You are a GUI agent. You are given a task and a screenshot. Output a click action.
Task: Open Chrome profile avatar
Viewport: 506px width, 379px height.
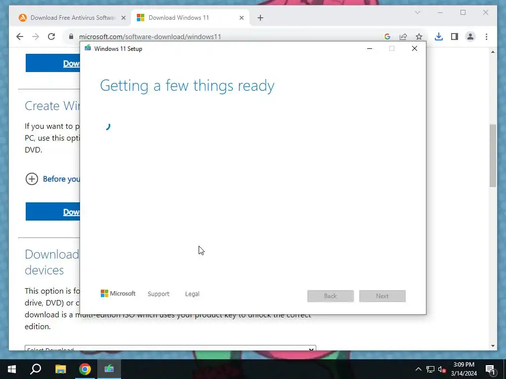(470, 37)
